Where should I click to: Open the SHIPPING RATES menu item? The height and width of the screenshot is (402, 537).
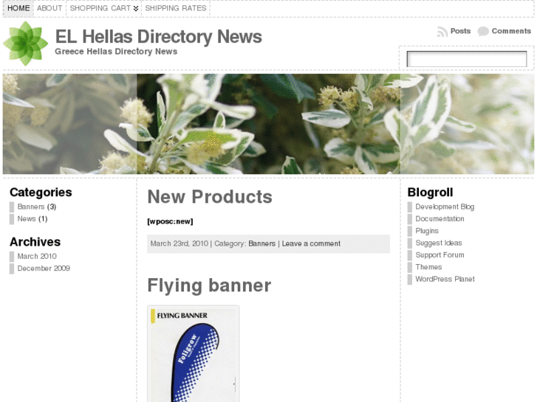[x=176, y=8]
